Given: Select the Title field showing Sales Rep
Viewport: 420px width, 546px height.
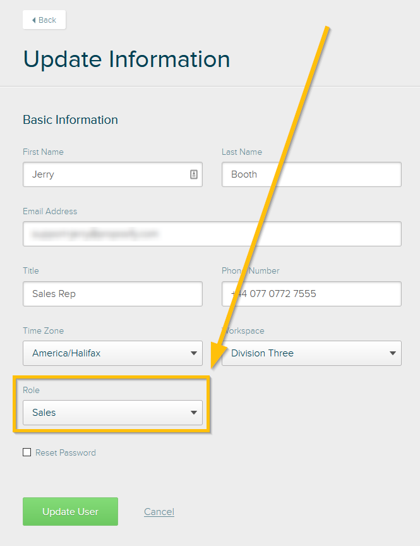Looking at the screenshot, I should [113, 294].
